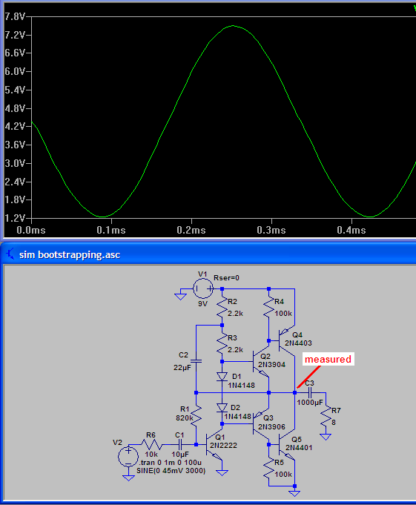The width and height of the screenshot is (416, 505).
Task: Click the green waveform peak near 7.5V
Action: [233, 26]
